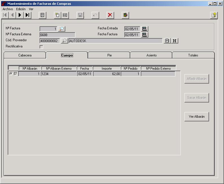
Task: Open the Edición menu
Action: click(21, 9)
